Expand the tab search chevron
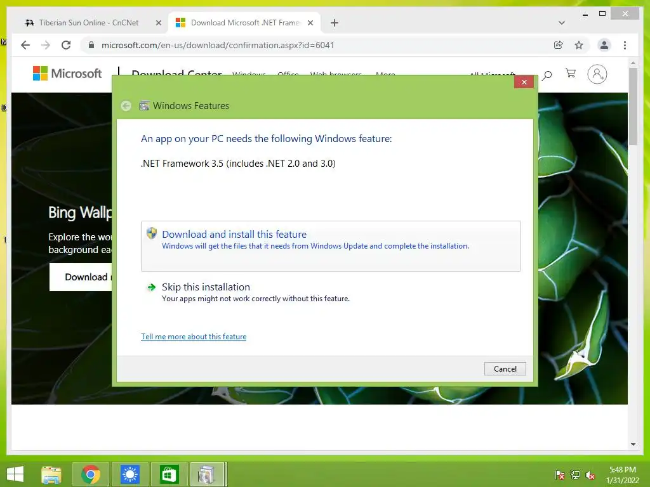Screen dimensions: 650x487 point(562,23)
